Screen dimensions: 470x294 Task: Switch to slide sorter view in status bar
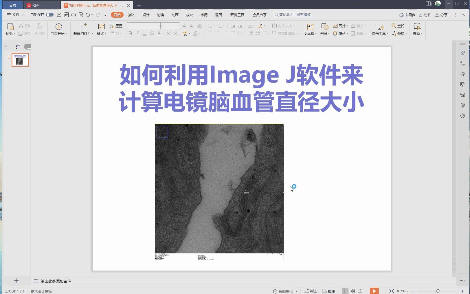(x=352, y=291)
